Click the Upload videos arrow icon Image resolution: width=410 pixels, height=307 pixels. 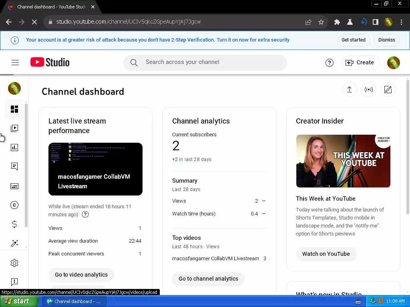pos(349,90)
